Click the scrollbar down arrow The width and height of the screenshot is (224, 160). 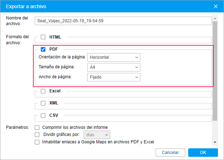215,142
